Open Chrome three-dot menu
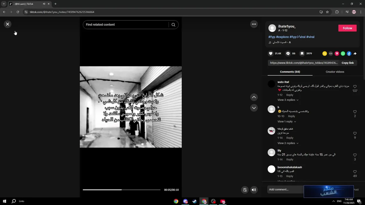The height and width of the screenshot is (205, 365). pos(361,12)
